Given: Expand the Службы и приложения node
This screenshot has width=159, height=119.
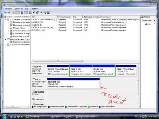Looking at the screenshot, I should click(5, 45).
